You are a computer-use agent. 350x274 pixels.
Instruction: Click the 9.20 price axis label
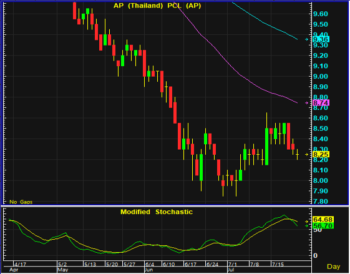(x=321, y=56)
